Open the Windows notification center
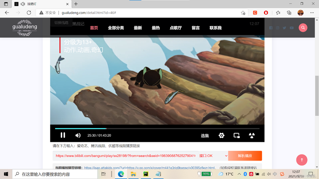 coord(311,174)
